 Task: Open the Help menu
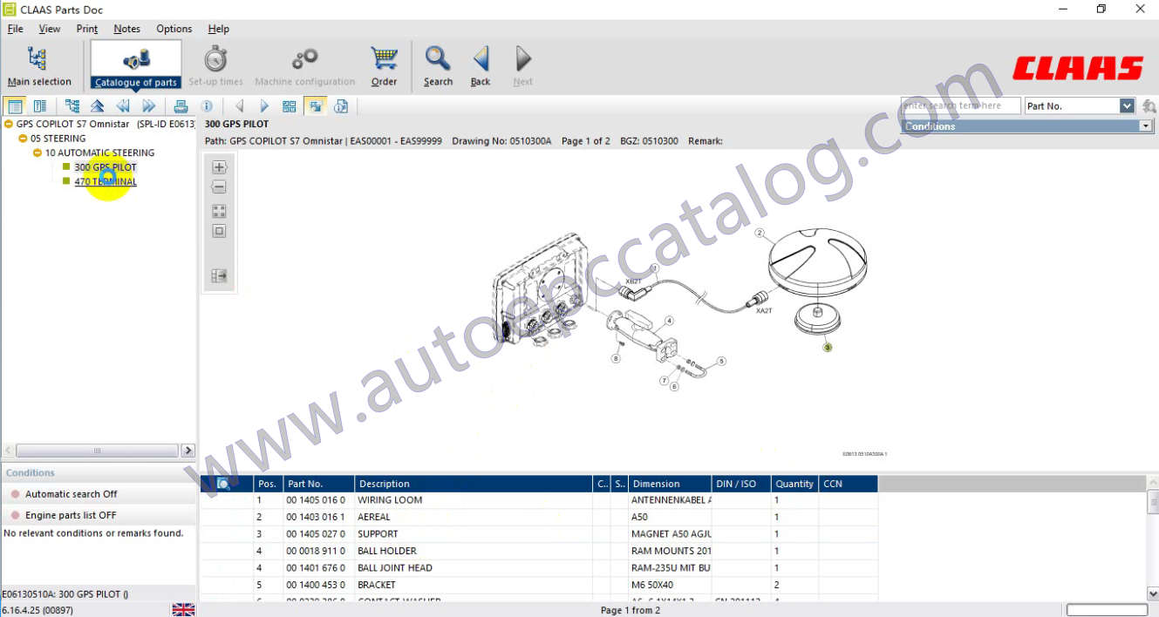[219, 29]
